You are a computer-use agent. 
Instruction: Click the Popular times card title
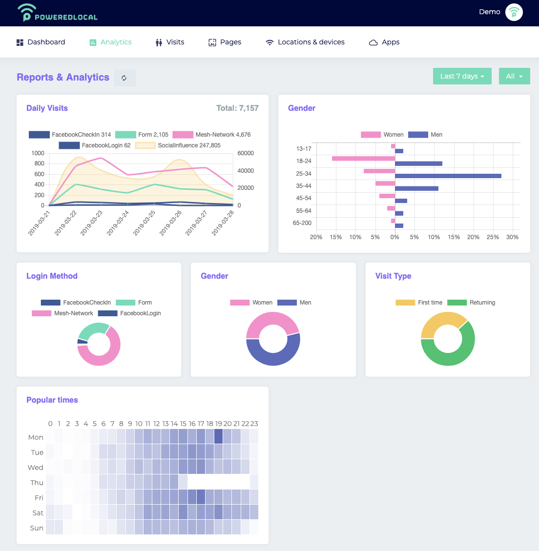pos(52,400)
